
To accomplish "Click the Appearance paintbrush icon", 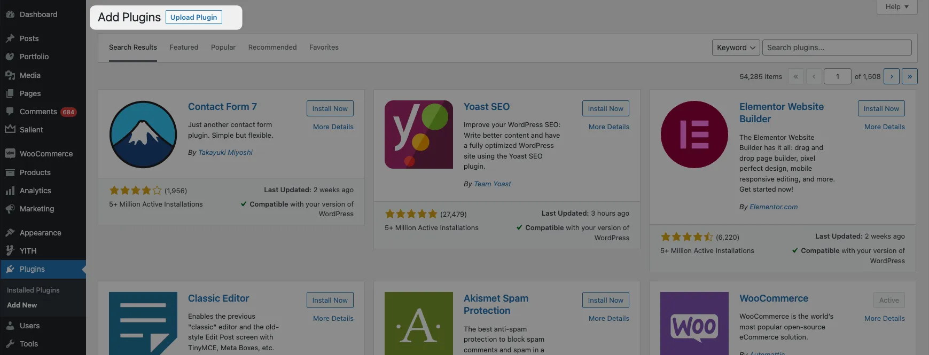I will (10, 233).
